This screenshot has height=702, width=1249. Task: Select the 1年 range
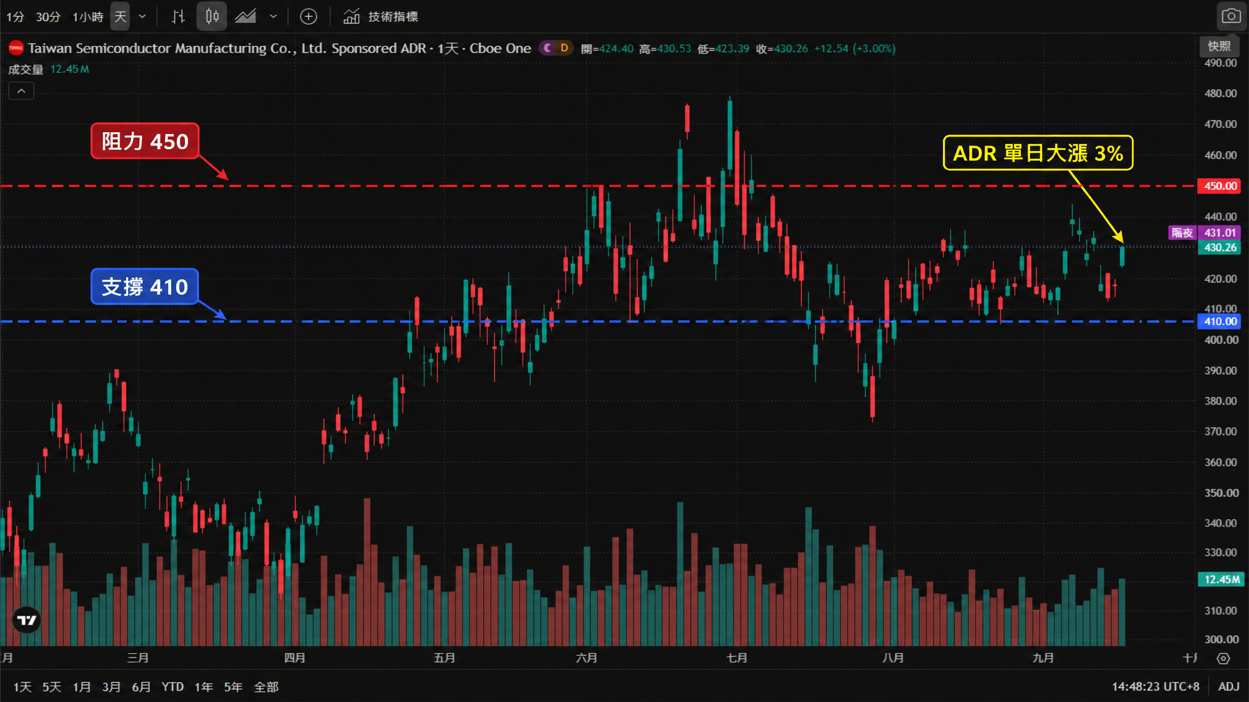click(204, 687)
